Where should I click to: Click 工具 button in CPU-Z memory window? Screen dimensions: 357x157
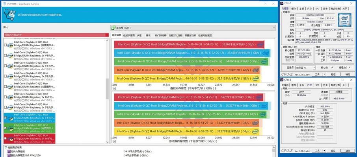(x=317, y=151)
